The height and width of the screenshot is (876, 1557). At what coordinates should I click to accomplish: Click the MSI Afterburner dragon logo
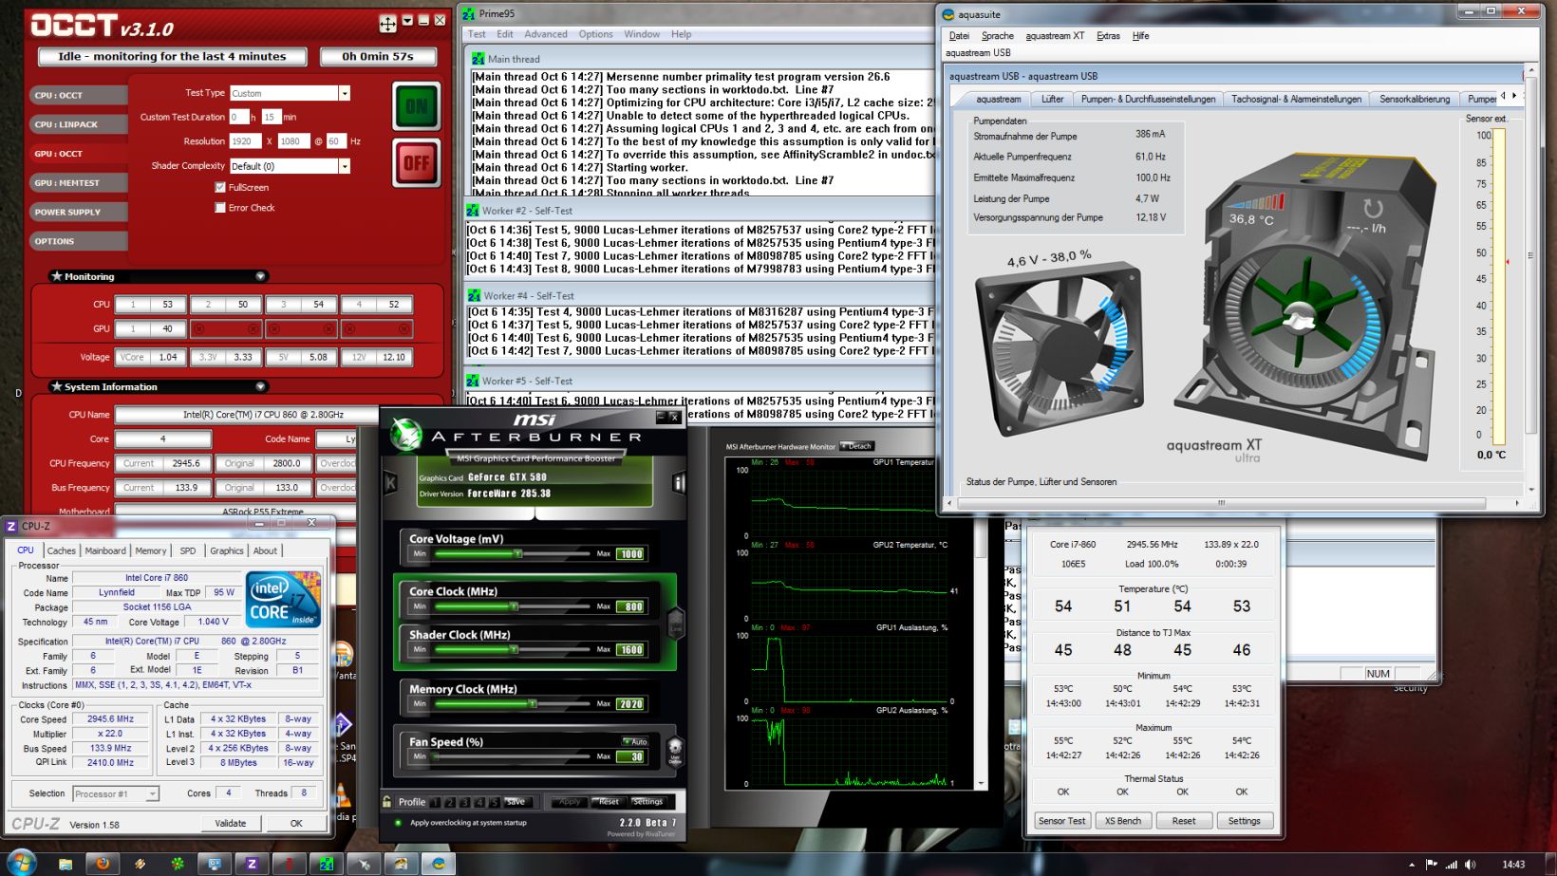pyautogui.click(x=406, y=434)
